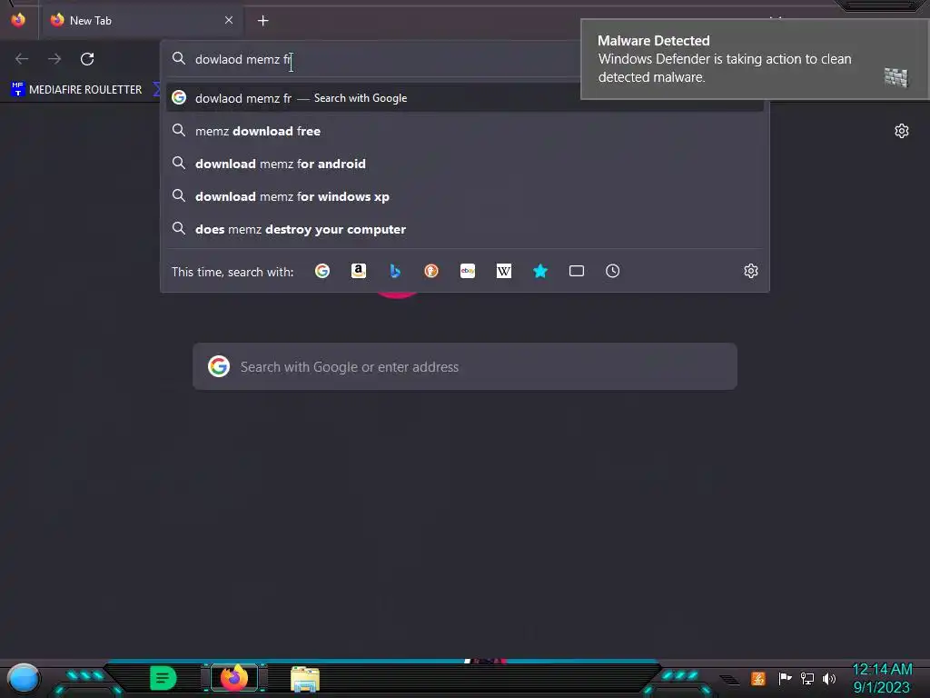Focus the 'Search with Google or enter address' box

[465, 367]
